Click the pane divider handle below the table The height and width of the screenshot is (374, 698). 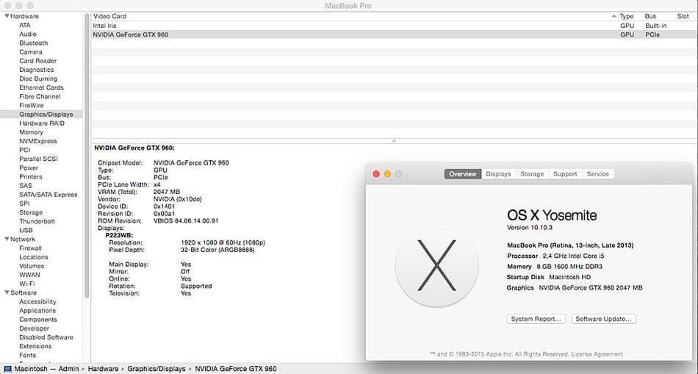[394, 141]
